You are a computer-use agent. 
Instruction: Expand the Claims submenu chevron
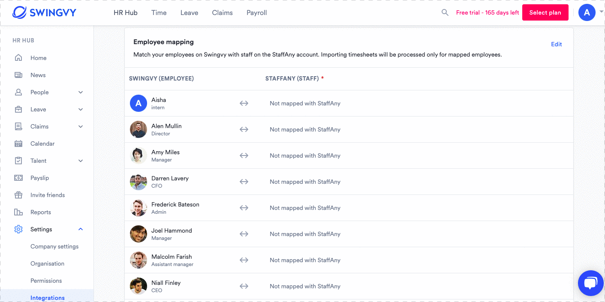81,126
